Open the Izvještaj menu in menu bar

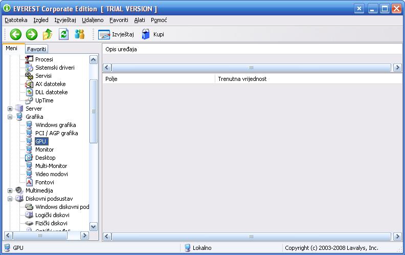[x=65, y=20]
